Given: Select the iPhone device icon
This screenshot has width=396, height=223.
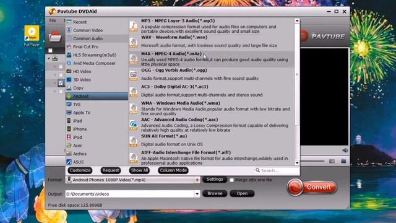Looking at the screenshot, I should coord(69,129).
